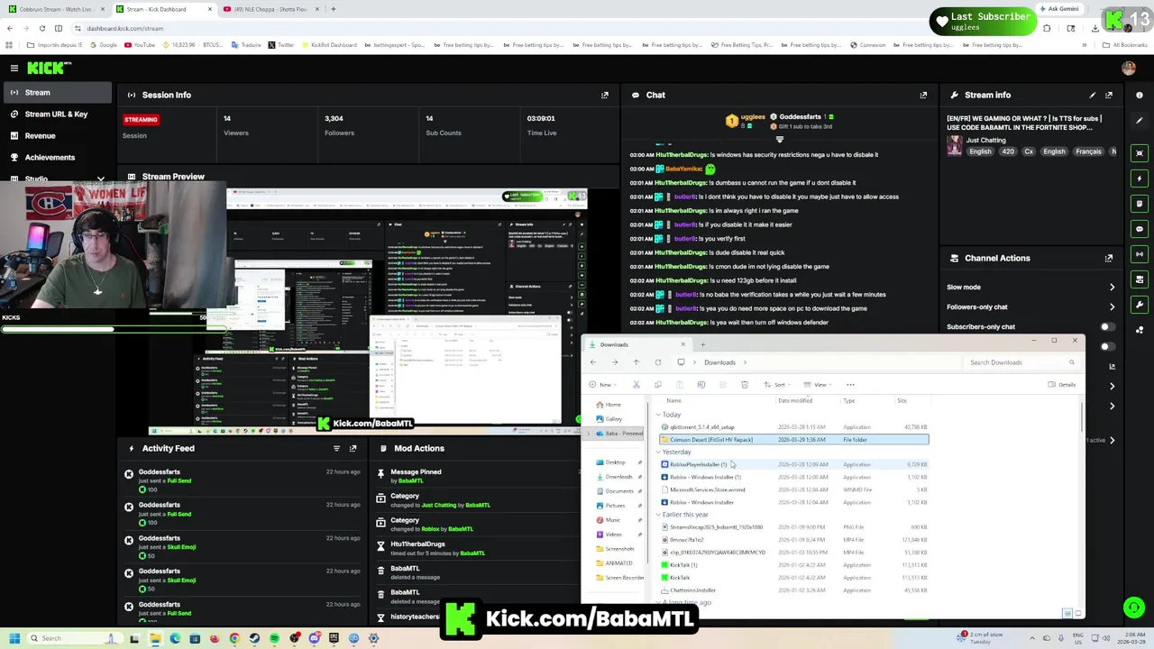The width and height of the screenshot is (1154, 649).
Task: Edit stream info with pencil icon
Action: coord(1093,95)
